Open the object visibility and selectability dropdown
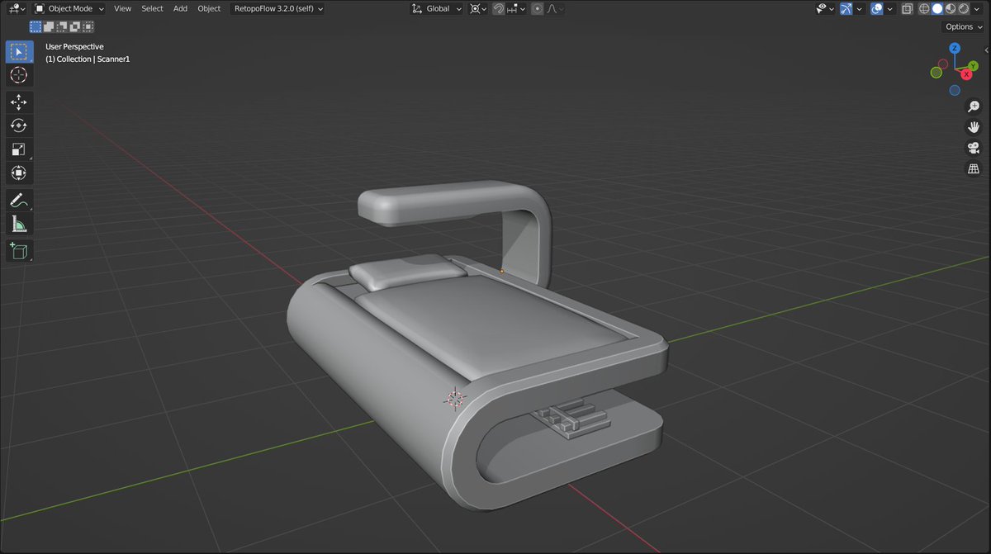 824,8
